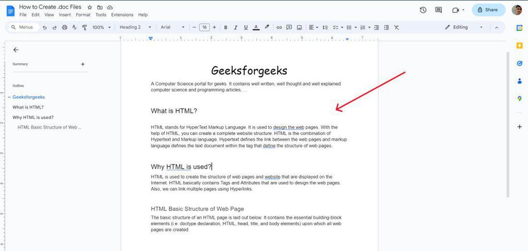The height and width of the screenshot is (251, 528).
Task: Open the Tasks side panel
Action: click(x=520, y=63)
